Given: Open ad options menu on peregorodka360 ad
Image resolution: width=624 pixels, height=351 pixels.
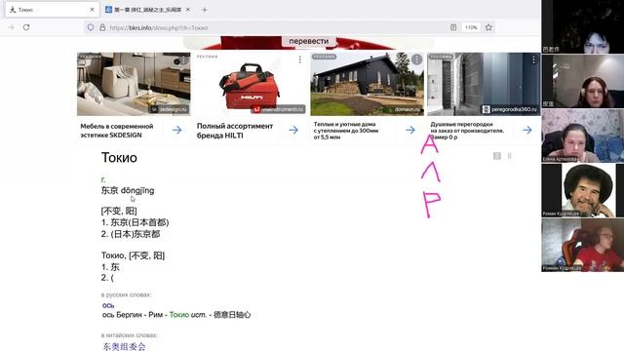Looking at the screenshot, I should tap(533, 59).
